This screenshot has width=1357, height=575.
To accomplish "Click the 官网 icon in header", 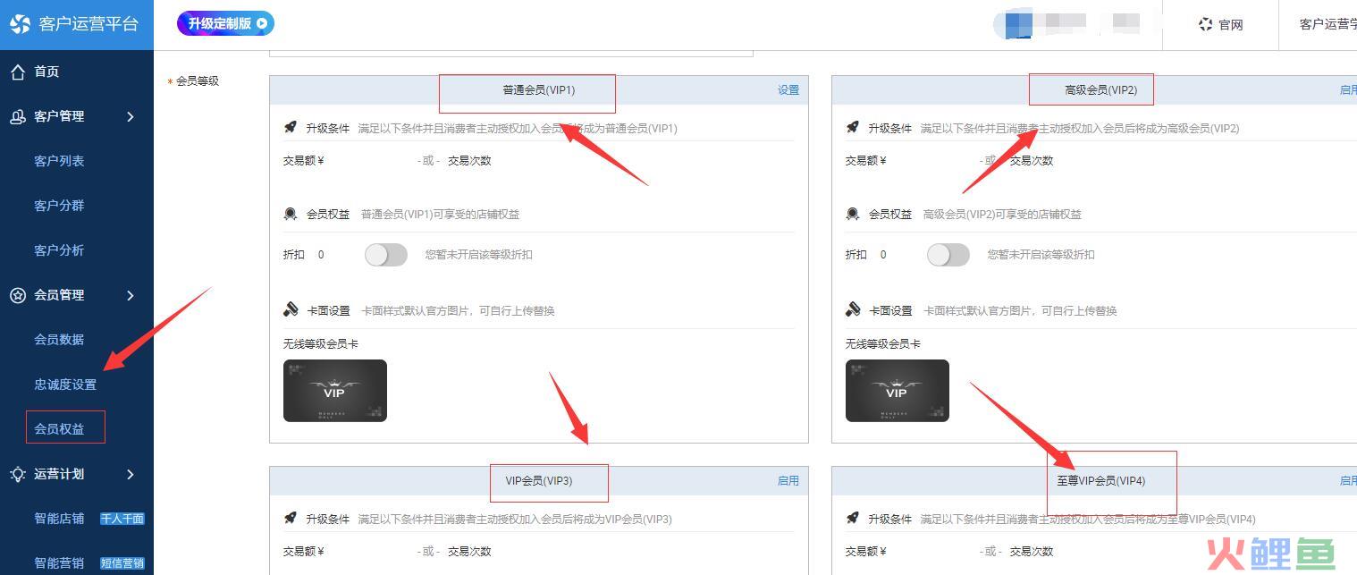I will tap(1206, 25).
